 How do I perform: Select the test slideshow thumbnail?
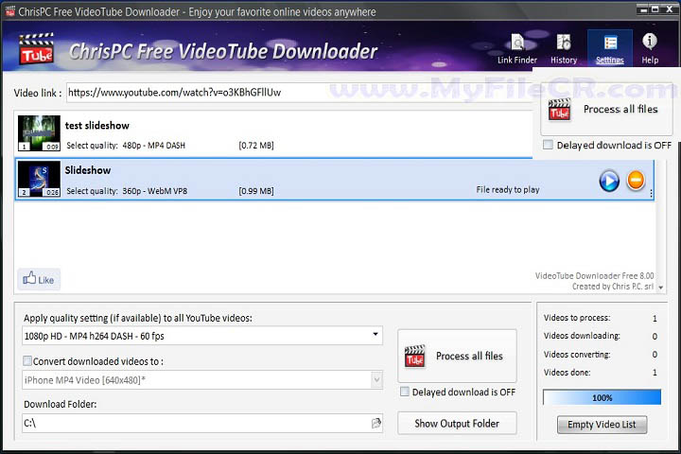pos(39,132)
